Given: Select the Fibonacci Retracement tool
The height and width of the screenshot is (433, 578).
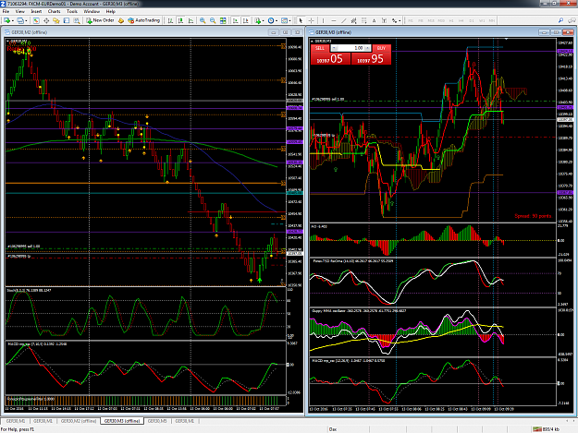Looking at the screenshot, I should (363, 20).
